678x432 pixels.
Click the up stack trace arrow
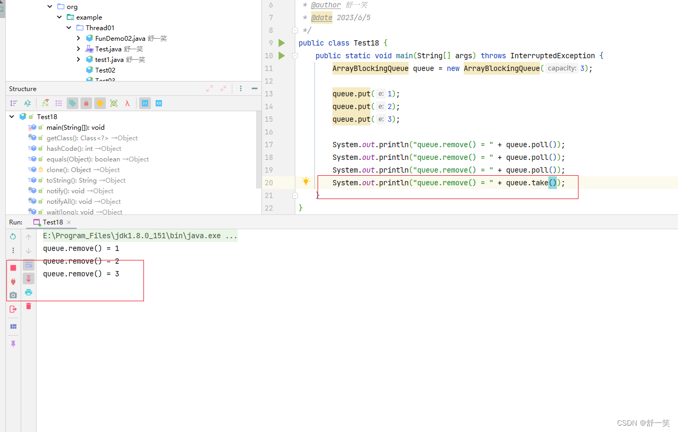point(29,237)
